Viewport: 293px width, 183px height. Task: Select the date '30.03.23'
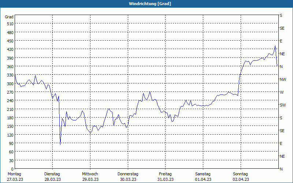pyautogui.click(x=128, y=180)
